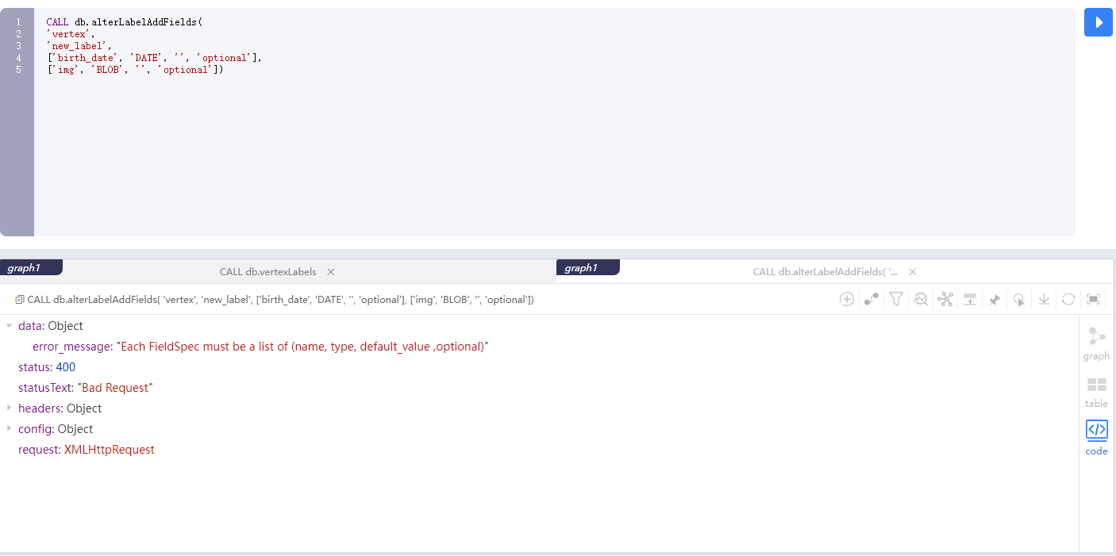
Task: Open the filter funnel icon
Action: coord(895,299)
